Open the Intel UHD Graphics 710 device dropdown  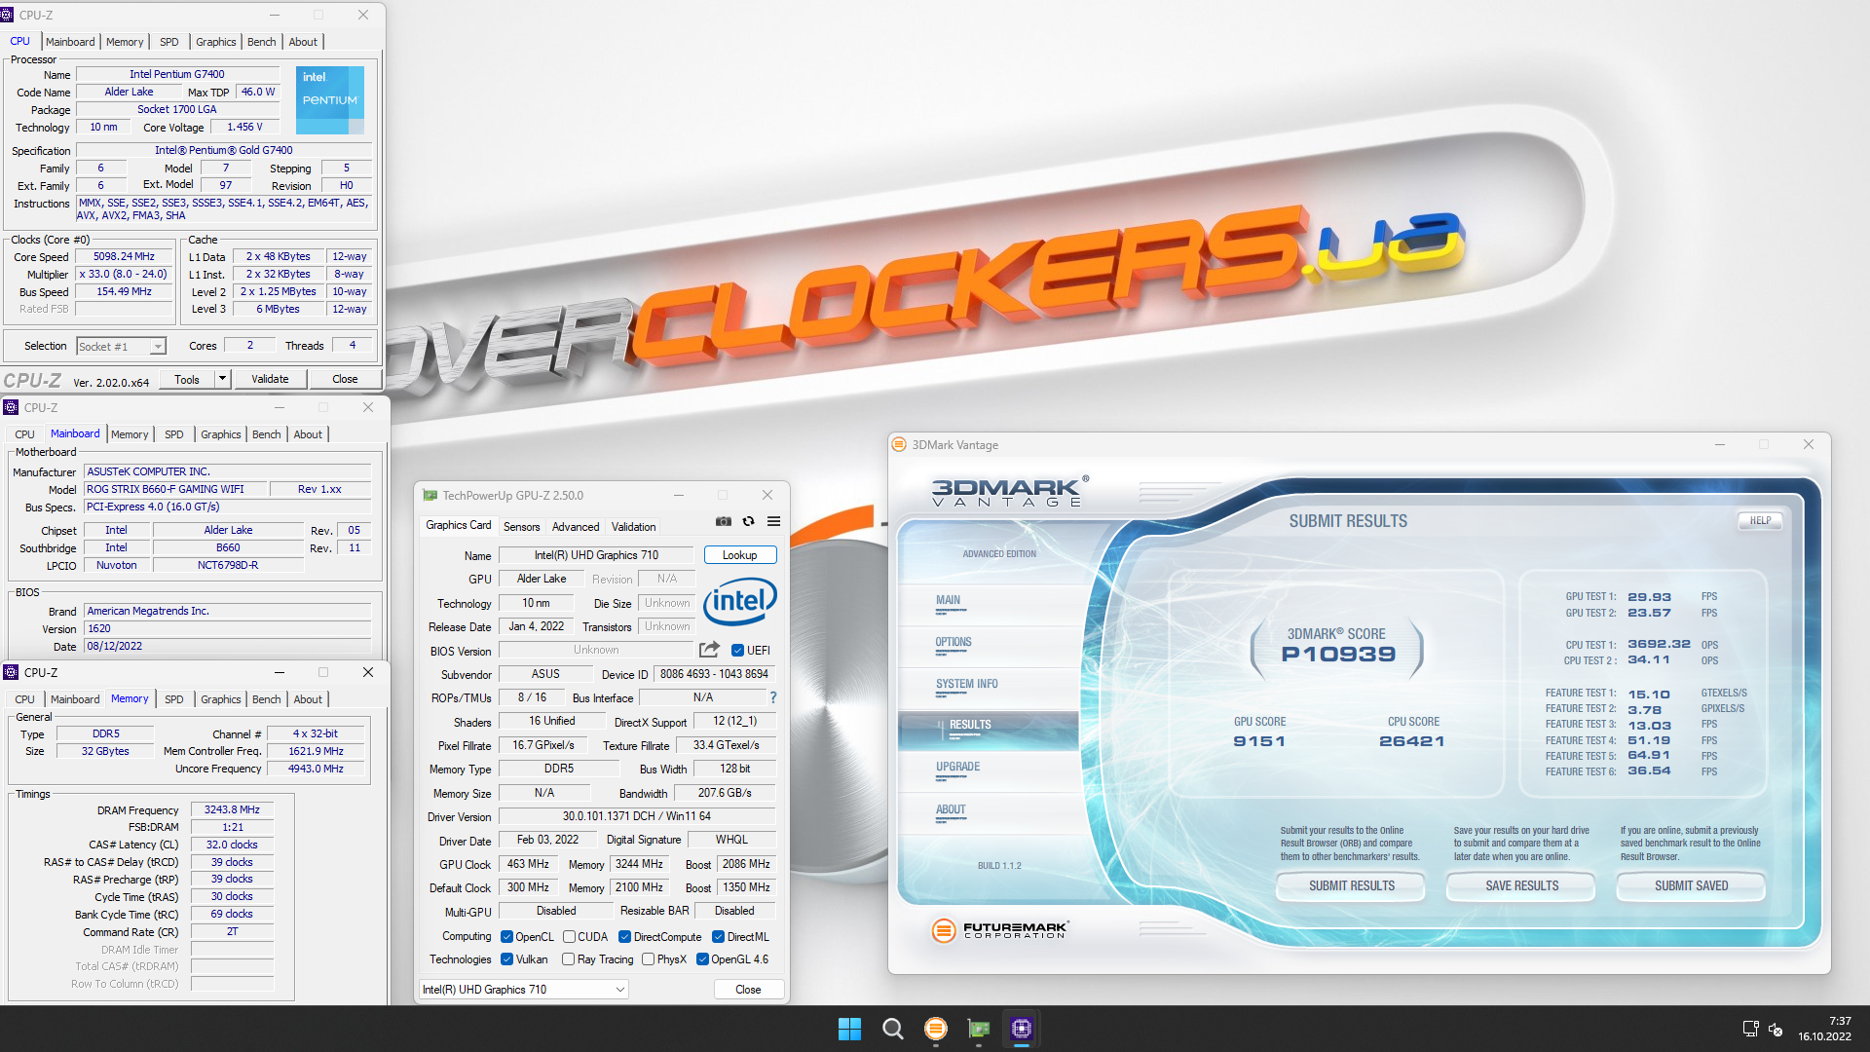pyautogui.click(x=523, y=990)
